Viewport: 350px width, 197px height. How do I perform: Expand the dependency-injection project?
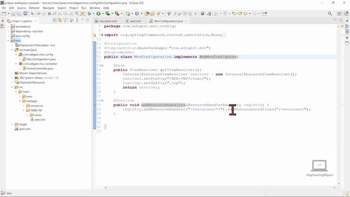(9, 31)
